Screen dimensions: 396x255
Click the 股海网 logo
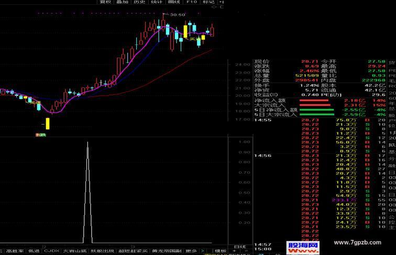click(303, 248)
